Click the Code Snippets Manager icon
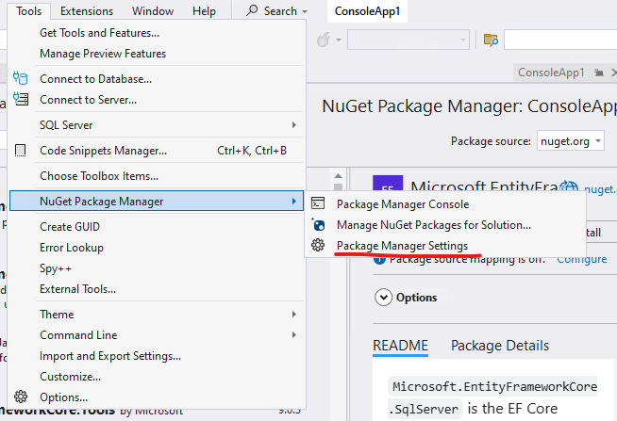This screenshot has width=617, height=421. [21, 151]
